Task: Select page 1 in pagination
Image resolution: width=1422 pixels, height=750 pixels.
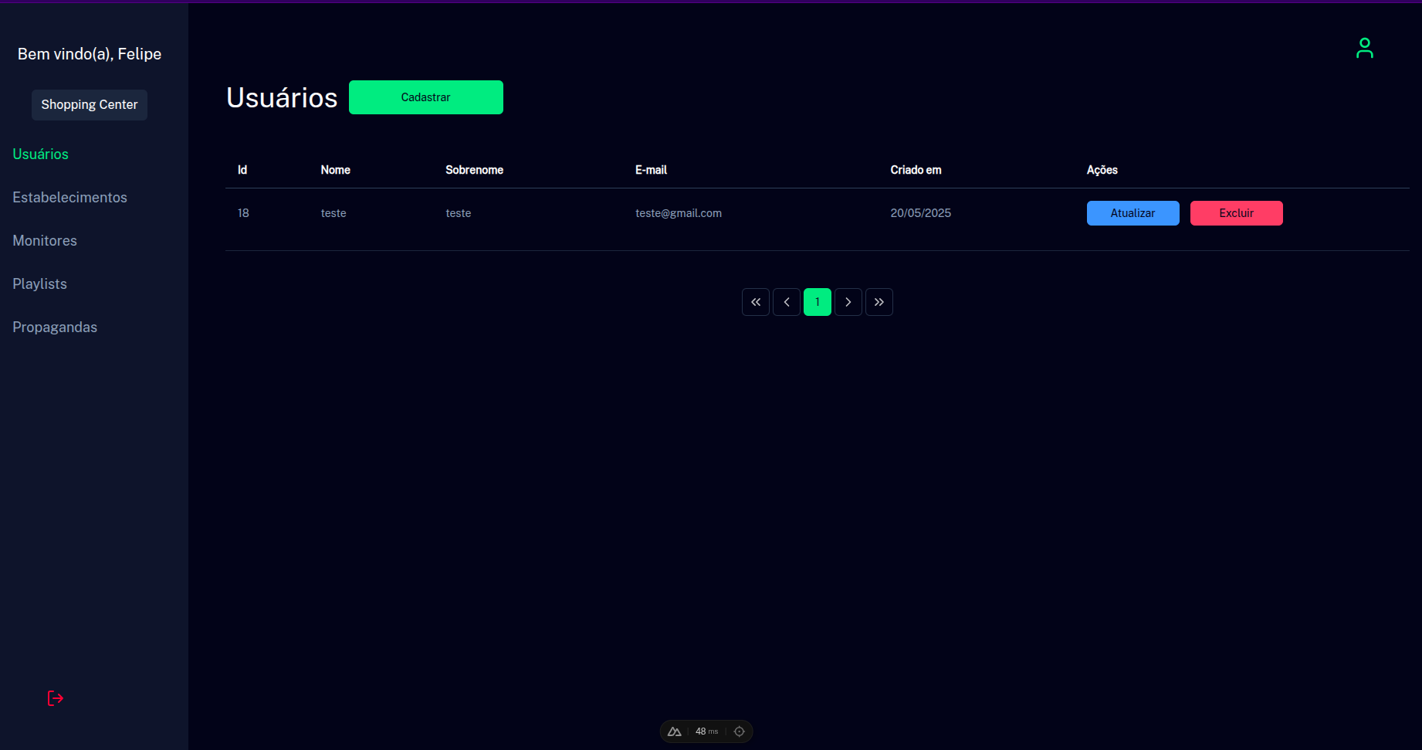Action: tap(818, 302)
